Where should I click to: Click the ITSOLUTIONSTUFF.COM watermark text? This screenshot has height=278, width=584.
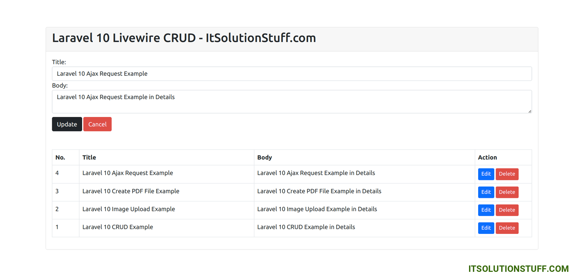(518, 269)
